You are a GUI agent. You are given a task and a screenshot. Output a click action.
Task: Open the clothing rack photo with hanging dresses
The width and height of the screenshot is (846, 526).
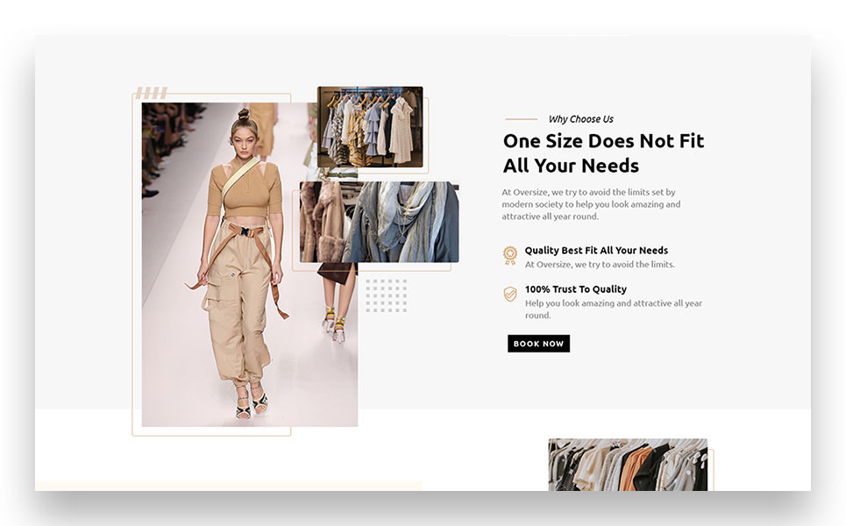click(x=370, y=127)
